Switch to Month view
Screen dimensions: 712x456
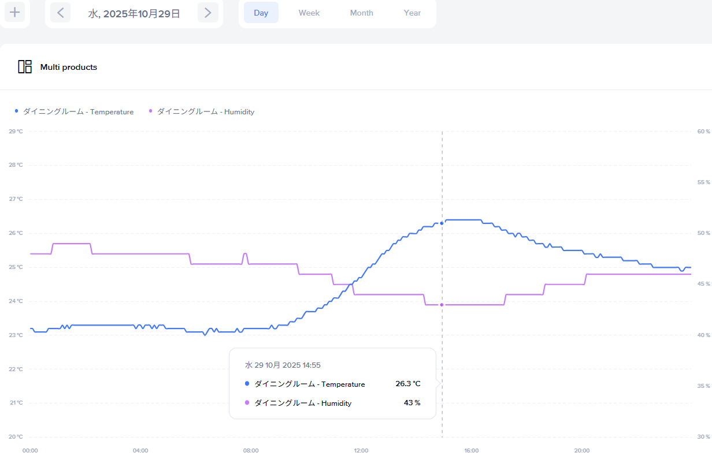[x=362, y=13]
